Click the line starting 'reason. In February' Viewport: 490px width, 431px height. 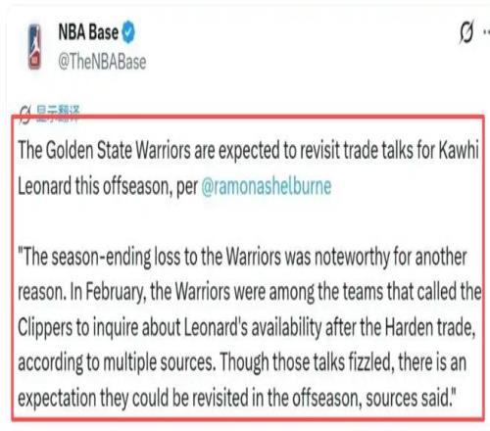click(x=250, y=292)
